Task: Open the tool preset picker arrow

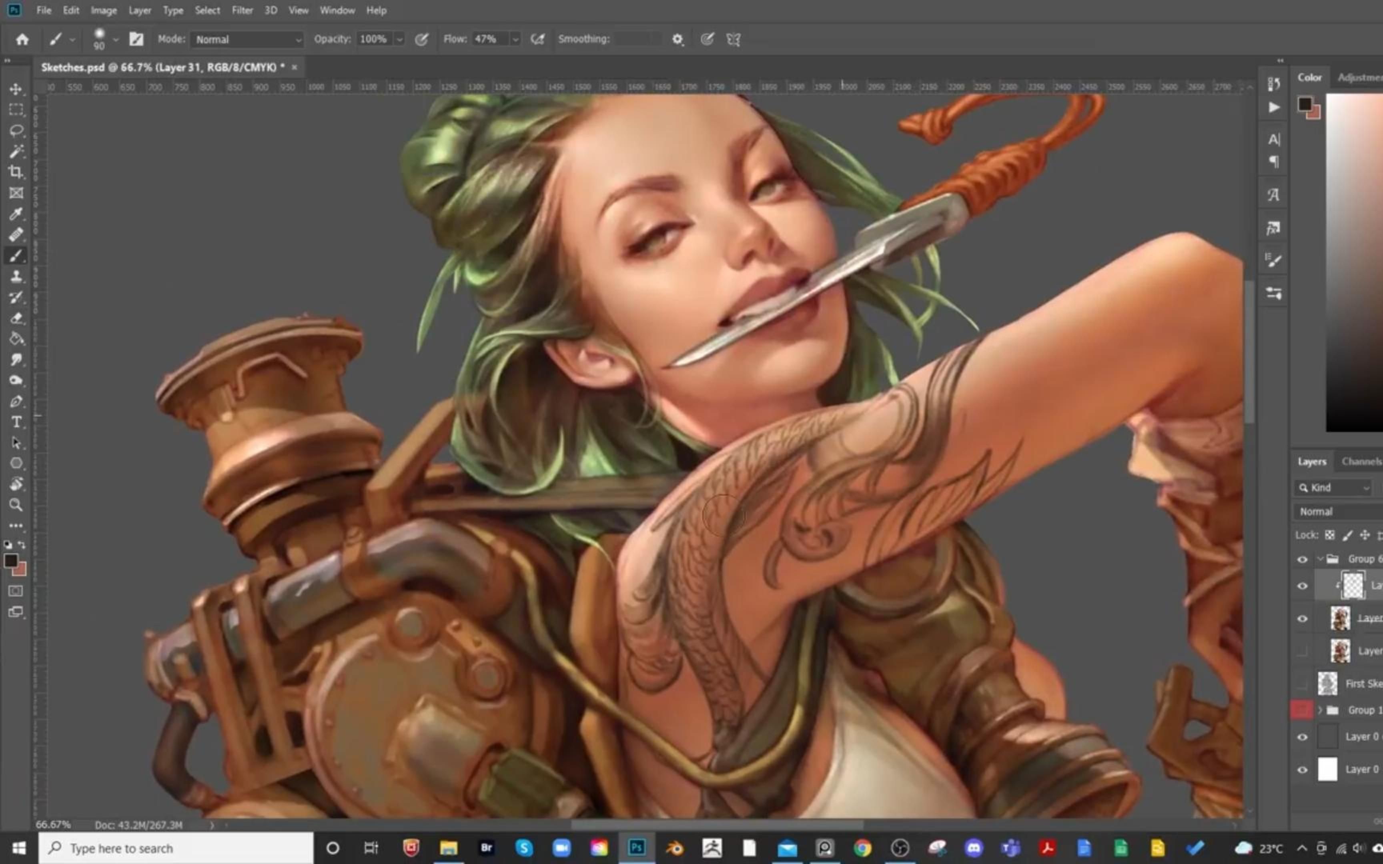Action: 72,40
